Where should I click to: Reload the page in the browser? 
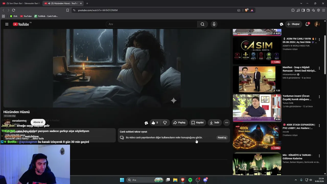point(14,10)
